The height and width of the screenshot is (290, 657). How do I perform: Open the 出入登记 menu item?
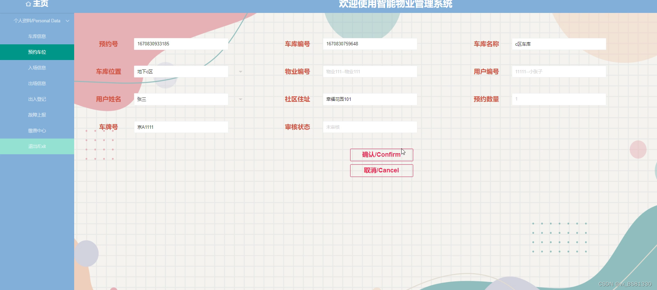point(37,99)
